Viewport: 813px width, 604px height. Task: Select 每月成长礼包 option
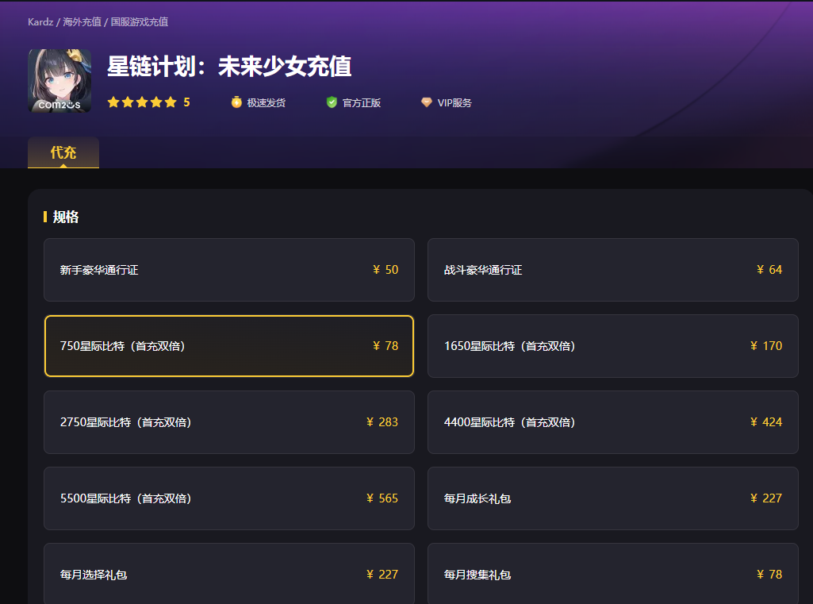coord(613,498)
